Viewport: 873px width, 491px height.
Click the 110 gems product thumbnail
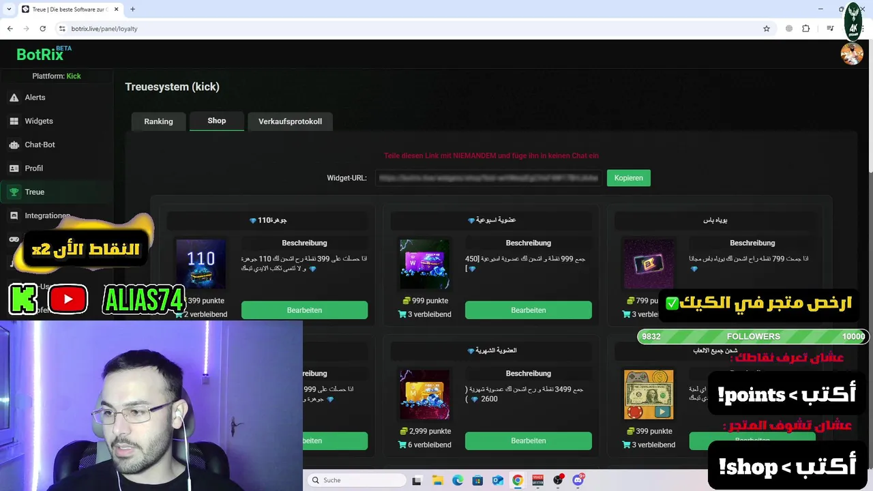tap(201, 264)
